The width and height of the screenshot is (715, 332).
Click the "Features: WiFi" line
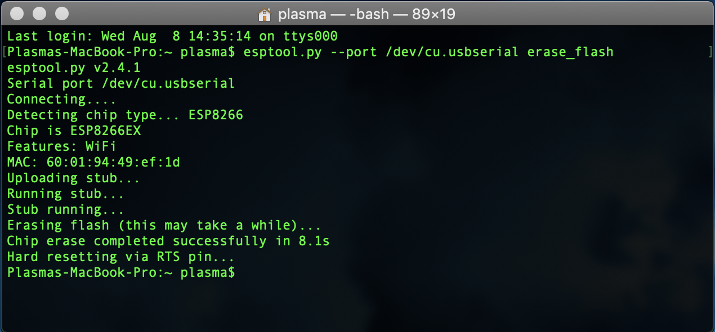61,147
